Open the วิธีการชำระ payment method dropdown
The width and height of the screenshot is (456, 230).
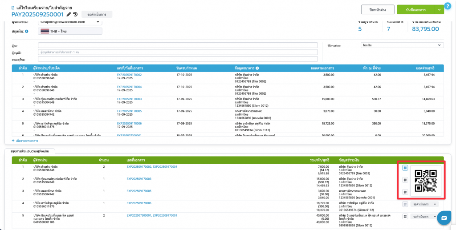pyautogui.click(x=402, y=45)
